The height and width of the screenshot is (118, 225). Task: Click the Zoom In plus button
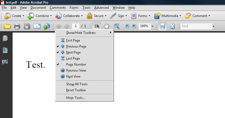click(134, 26)
